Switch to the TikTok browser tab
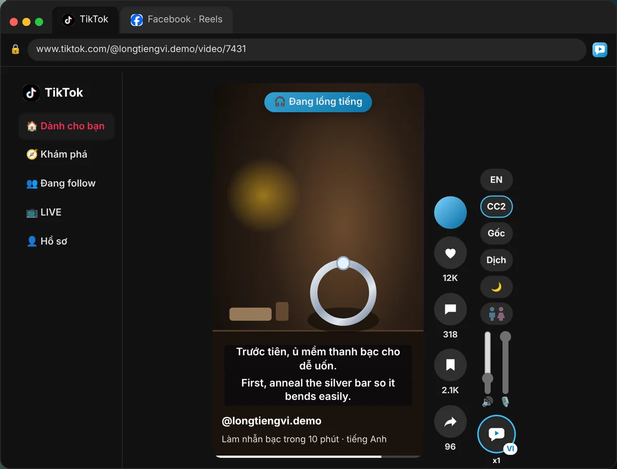The image size is (617, 469). point(85,20)
